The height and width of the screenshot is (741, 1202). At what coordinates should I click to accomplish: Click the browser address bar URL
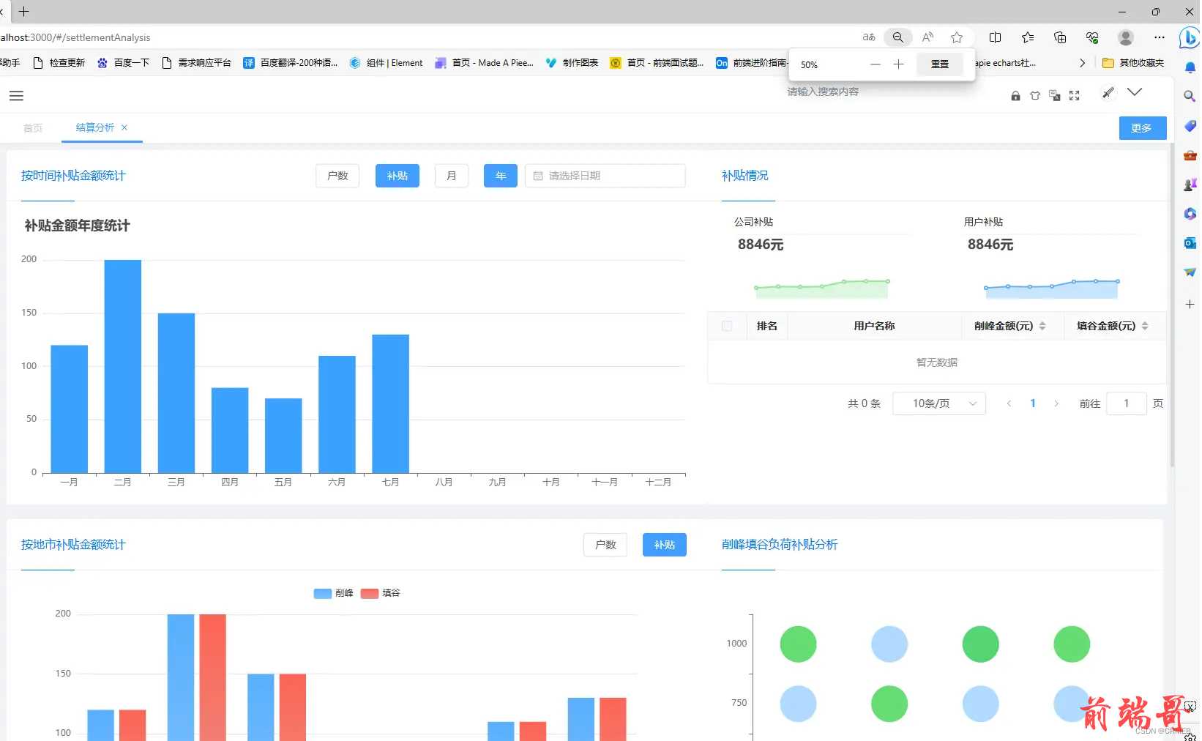(75, 37)
